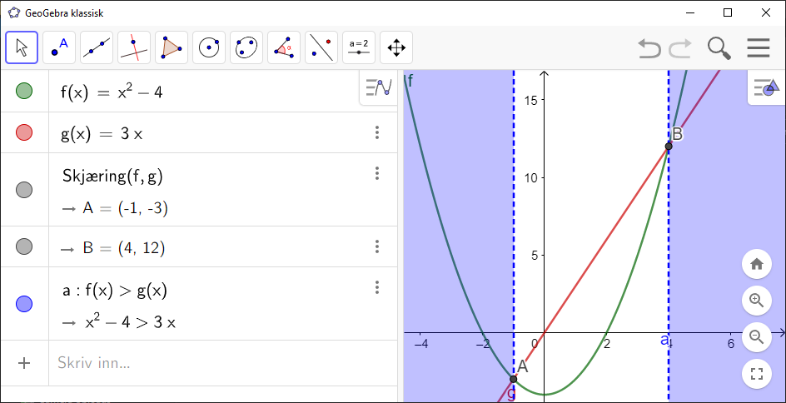Open options menu for inequality a row
The image size is (786, 403).
377,287
